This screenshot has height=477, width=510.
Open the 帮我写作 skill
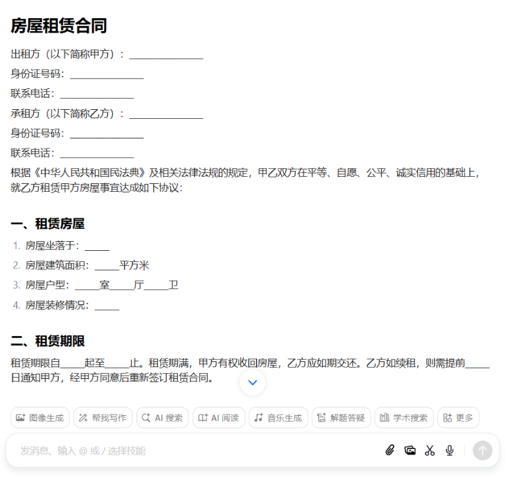pyautogui.click(x=103, y=417)
